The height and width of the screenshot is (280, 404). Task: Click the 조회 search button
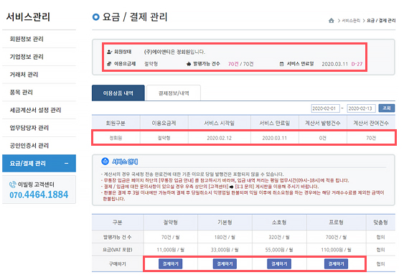pyautogui.click(x=387, y=108)
